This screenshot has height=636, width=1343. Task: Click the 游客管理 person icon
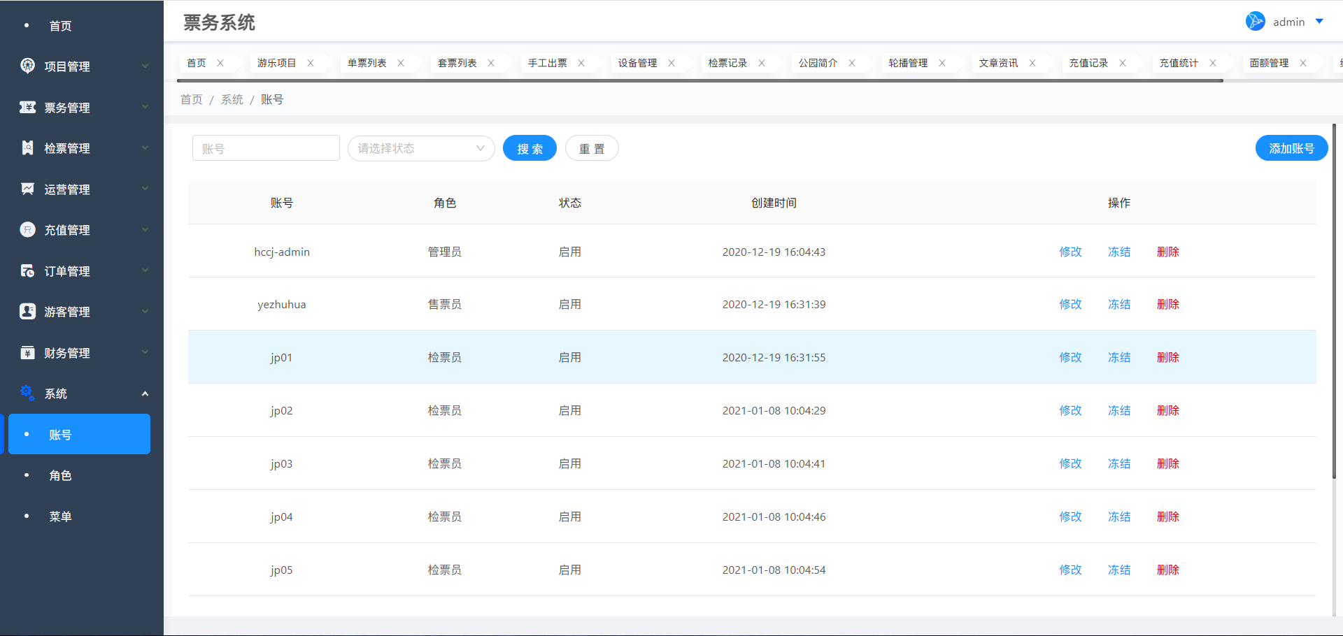point(27,311)
